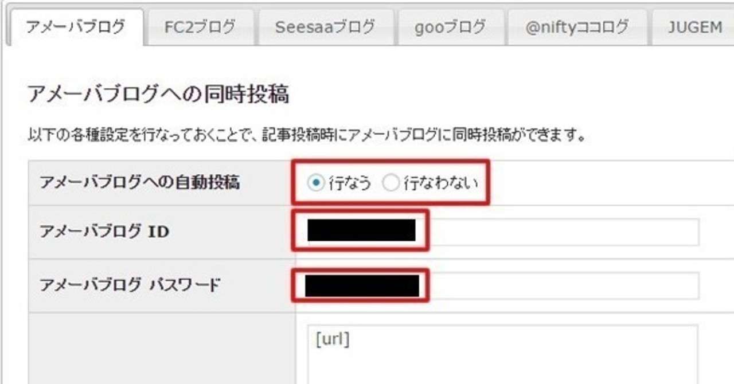
Task: Choose the 行なわない radio option
Action: click(x=391, y=183)
